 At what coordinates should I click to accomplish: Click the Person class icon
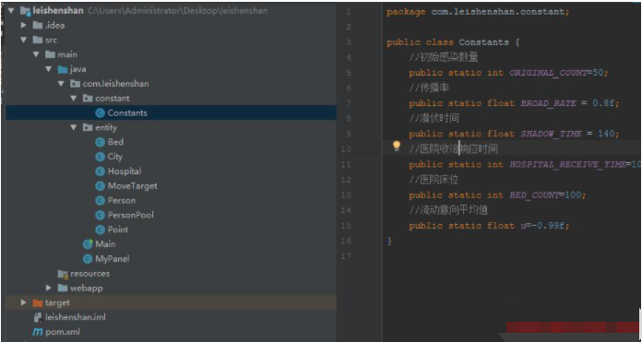pyautogui.click(x=100, y=200)
